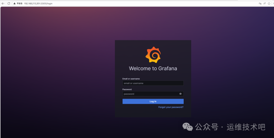The height and width of the screenshot is (138, 274).
Task: Go back with the browser arrow
Action: [3, 4]
